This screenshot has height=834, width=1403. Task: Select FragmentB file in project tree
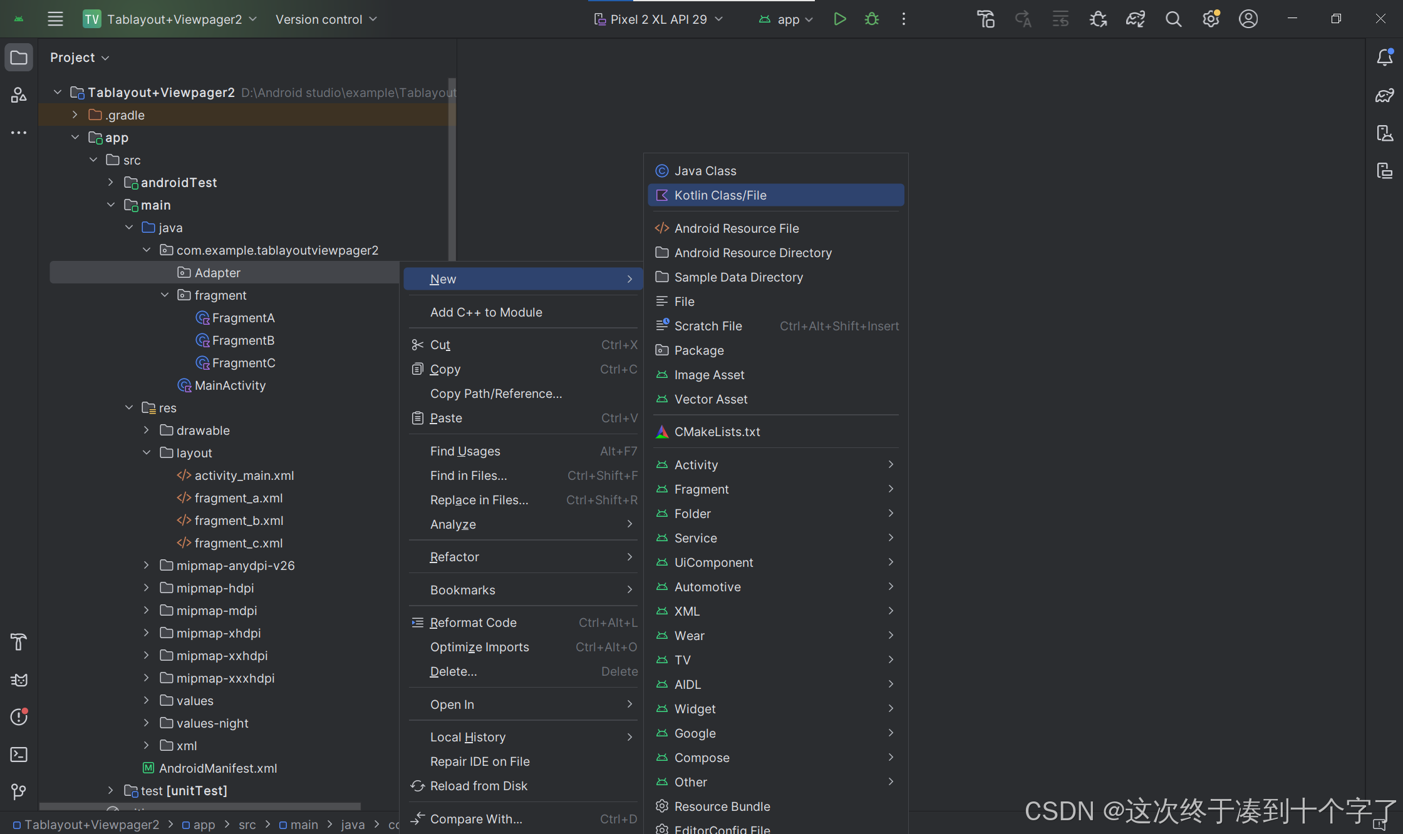pyautogui.click(x=243, y=340)
